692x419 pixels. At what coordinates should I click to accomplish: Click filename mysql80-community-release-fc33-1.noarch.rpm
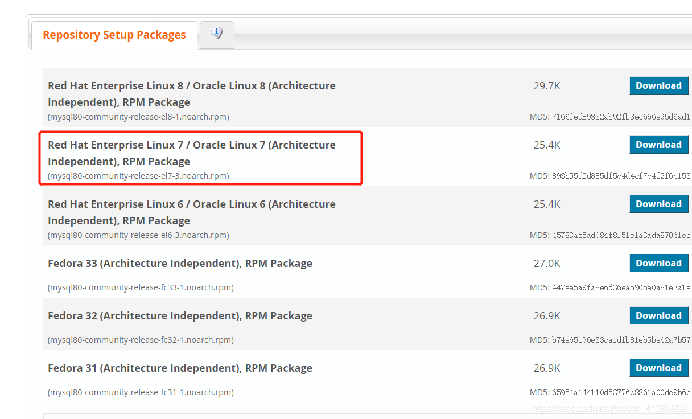[x=141, y=287]
